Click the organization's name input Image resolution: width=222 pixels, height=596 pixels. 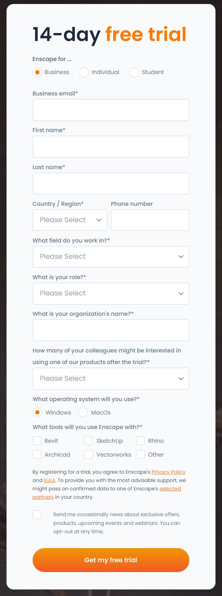coord(111,330)
